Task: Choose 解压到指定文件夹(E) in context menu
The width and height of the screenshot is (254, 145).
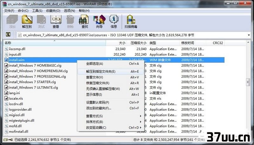Action: click(x=111, y=71)
